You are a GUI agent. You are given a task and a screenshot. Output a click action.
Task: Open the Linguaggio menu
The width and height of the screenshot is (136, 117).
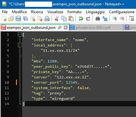tap(95, 12)
